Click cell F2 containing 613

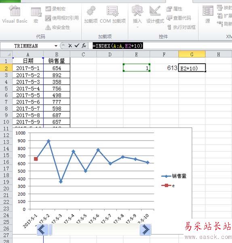(164, 68)
